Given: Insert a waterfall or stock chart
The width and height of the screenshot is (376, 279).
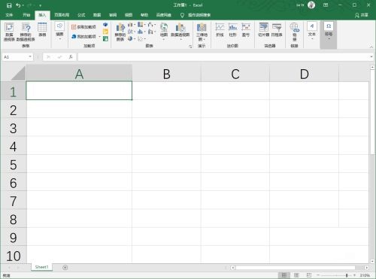Looking at the screenshot, I should pos(151,25).
